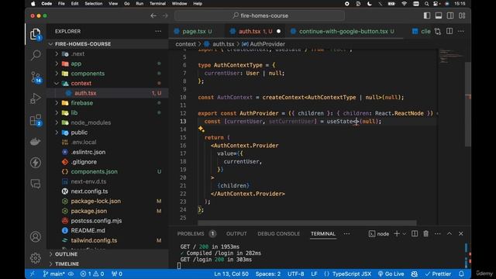Open the Terminal menu in menu bar
Image resolution: width=496 pixels, height=279 pixels.
[x=157, y=3]
